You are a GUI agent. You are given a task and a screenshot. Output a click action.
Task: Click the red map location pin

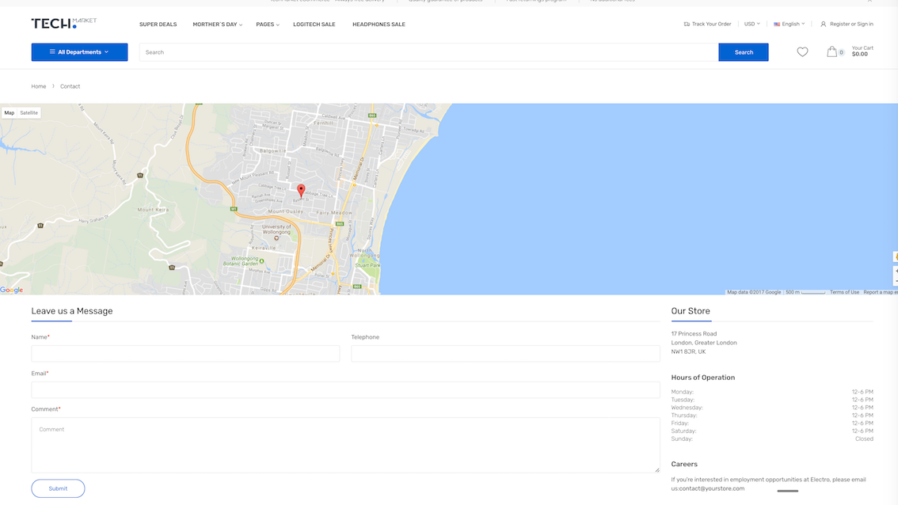tap(301, 191)
